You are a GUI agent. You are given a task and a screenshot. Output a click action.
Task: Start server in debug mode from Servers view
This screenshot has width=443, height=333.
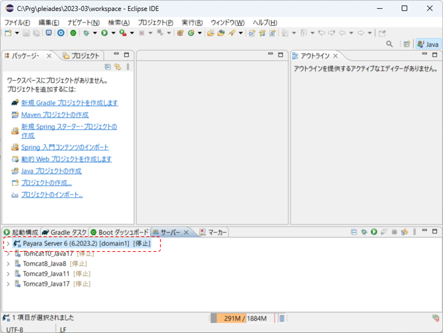tap(364, 232)
